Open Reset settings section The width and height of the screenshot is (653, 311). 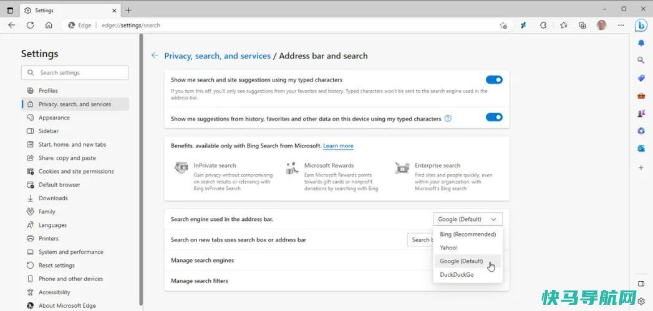click(75, 266)
